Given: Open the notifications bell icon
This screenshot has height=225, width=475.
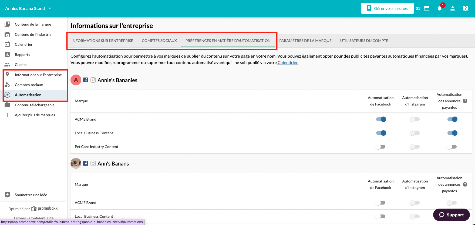Looking at the screenshot, I should click(x=440, y=8).
